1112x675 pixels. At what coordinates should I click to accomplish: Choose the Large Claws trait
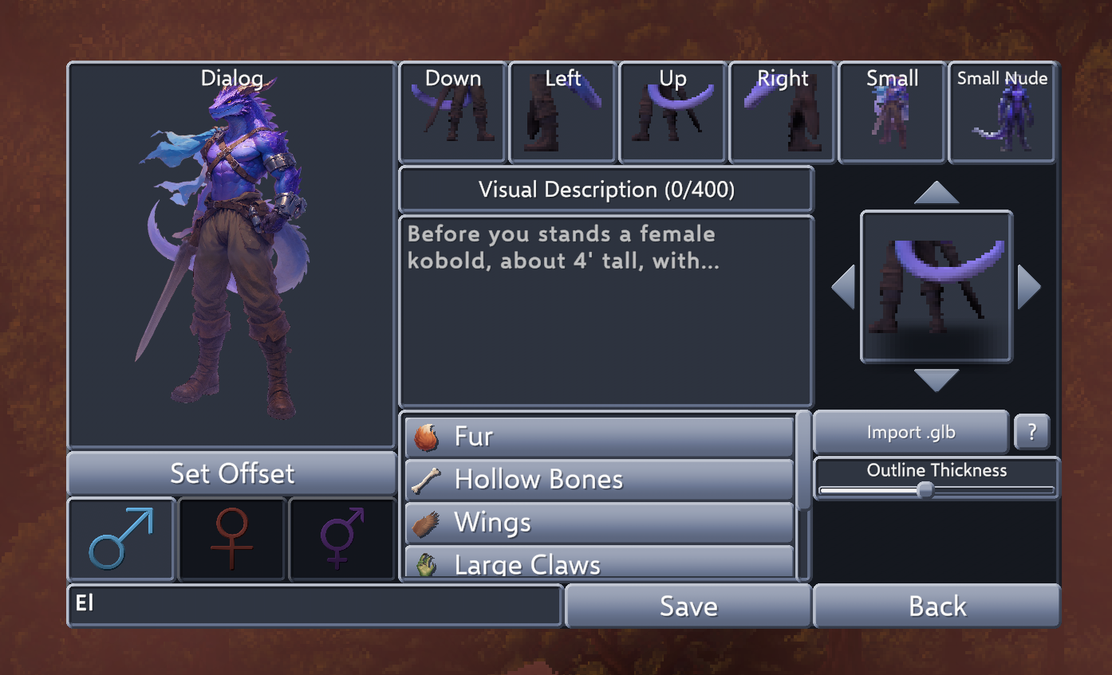[599, 563]
